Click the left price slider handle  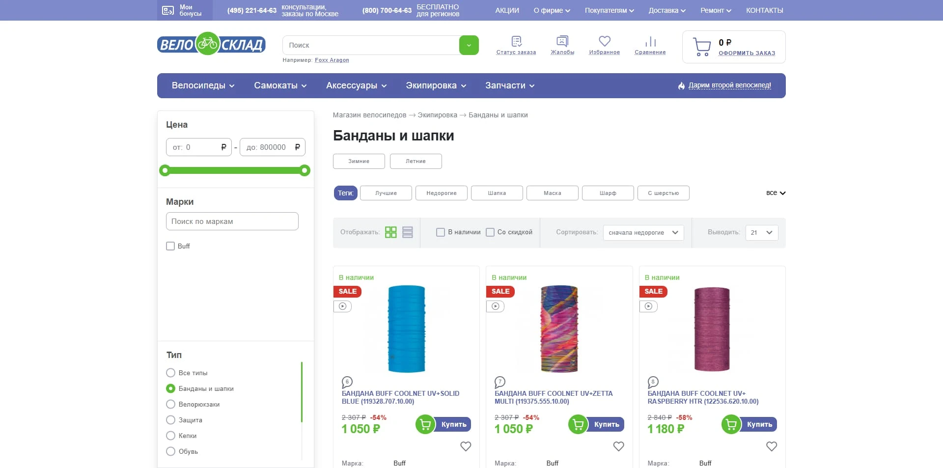(165, 170)
